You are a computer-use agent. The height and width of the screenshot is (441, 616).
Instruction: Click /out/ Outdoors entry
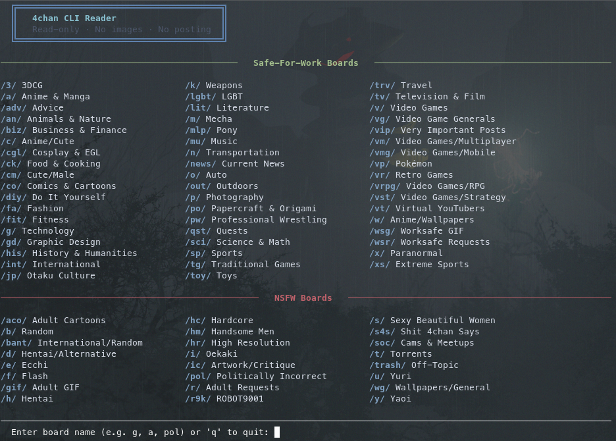coord(222,186)
